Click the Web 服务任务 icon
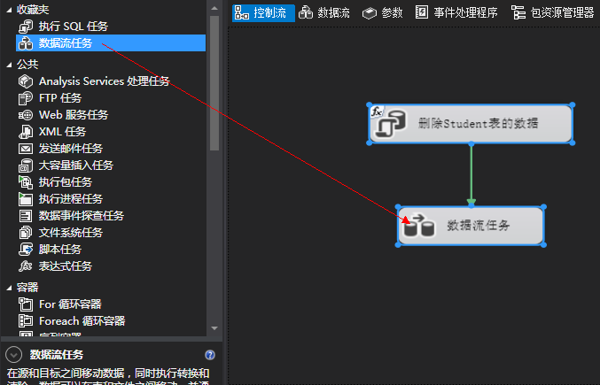 point(26,115)
